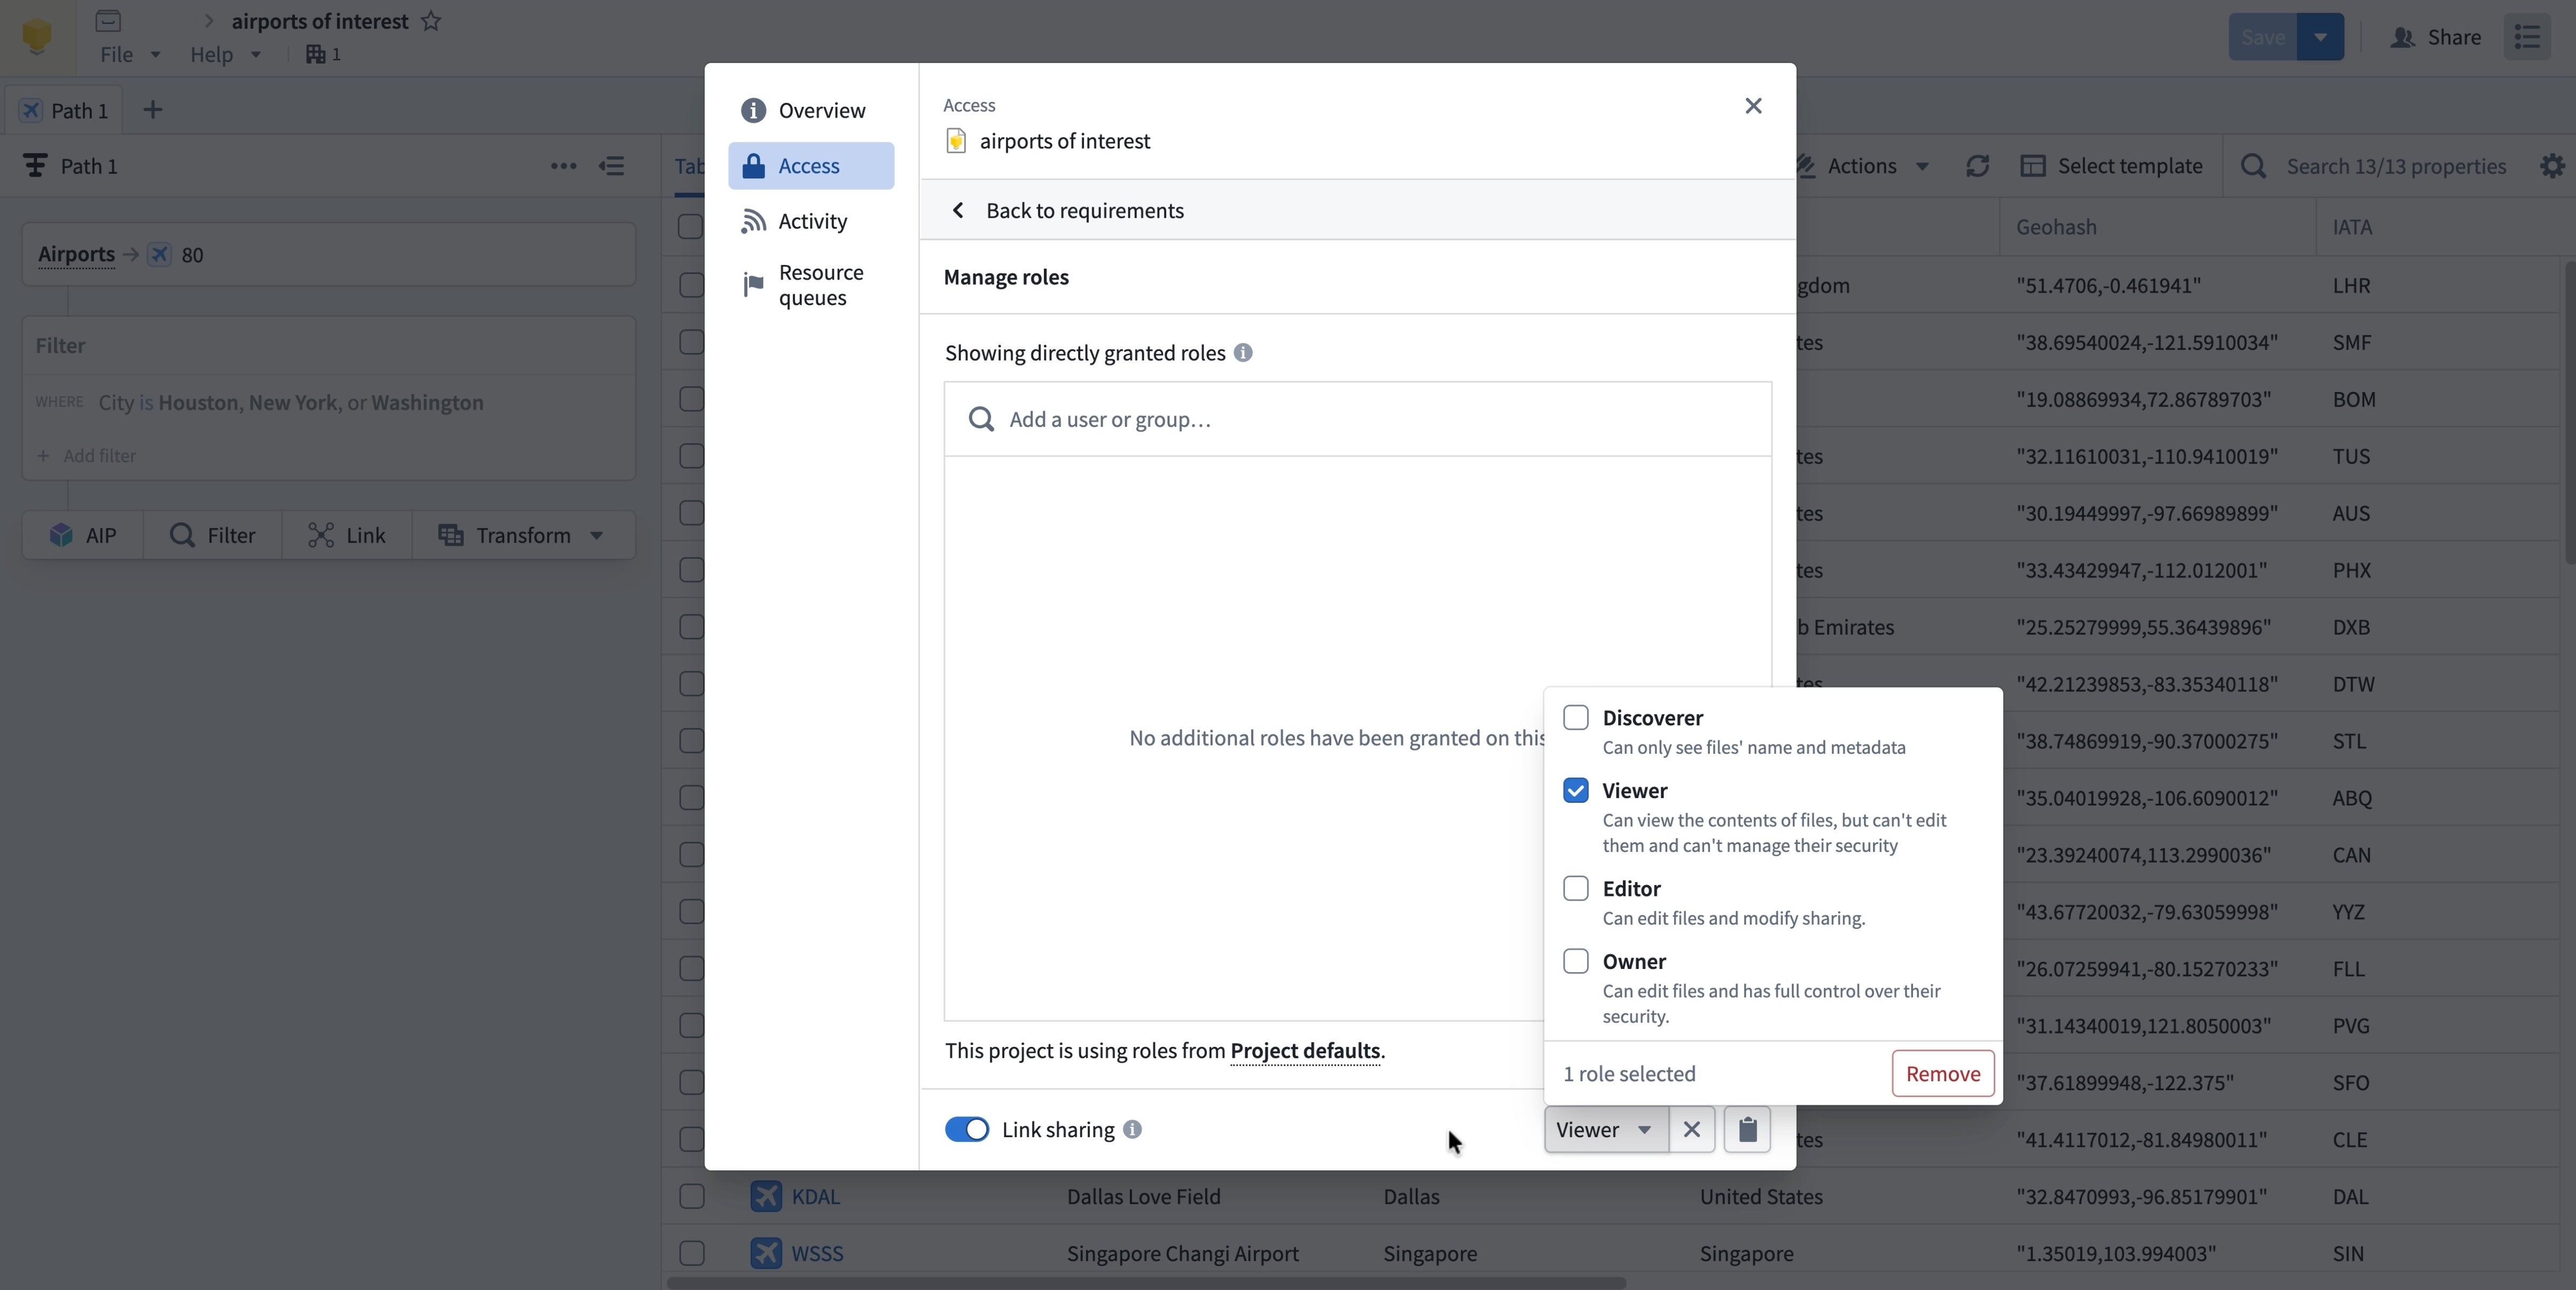This screenshot has width=2576, height=1290.
Task: Copy the share link using the clipboard icon
Action: 1747,1129
